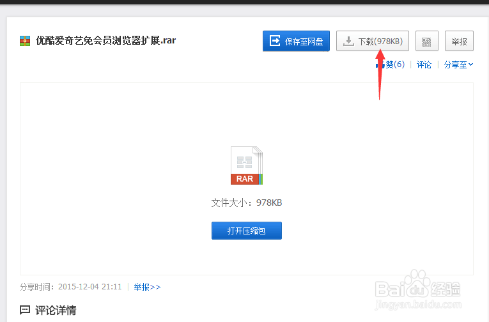Click the 举报 button at top
This screenshot has width=489, height=322.
(x=459, y=41)
